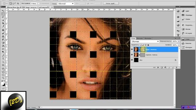Select the Crop tool
The height and width of the screenshot is (110, 196).
(3, 23)
